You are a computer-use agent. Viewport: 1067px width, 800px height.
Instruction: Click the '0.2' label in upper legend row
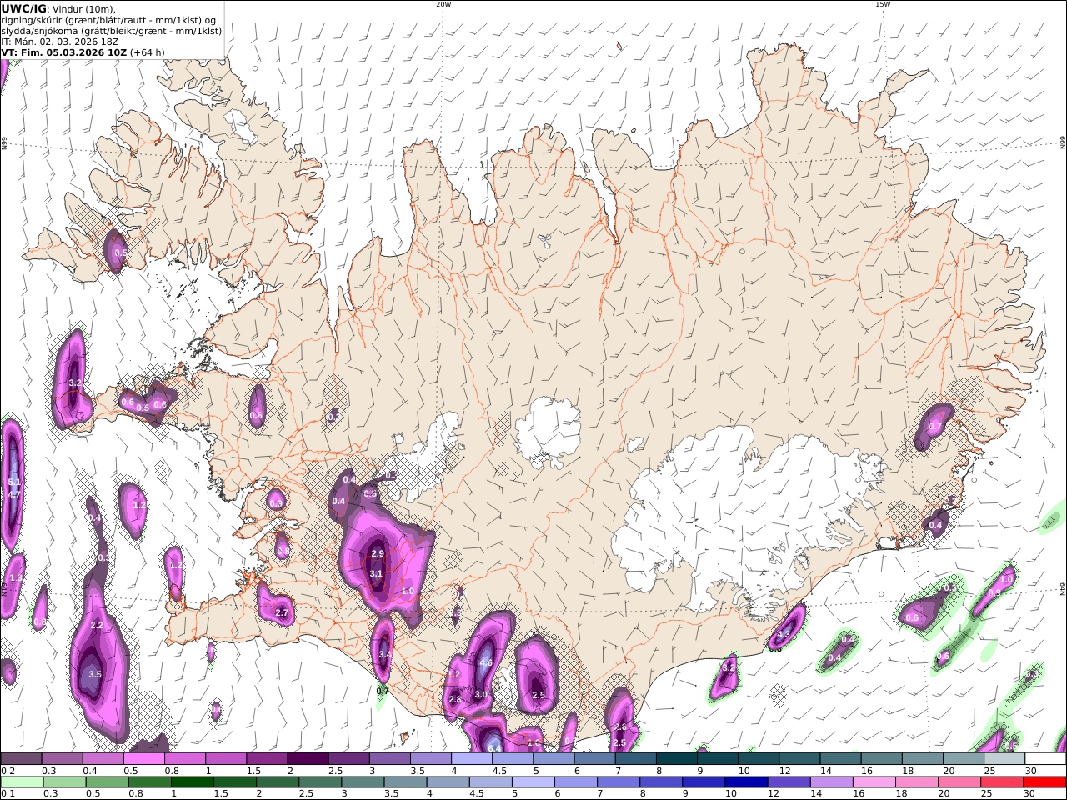click(x=7, y=771)
